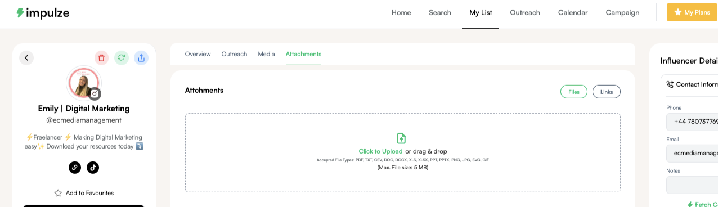The height and width of the screenshot is (207, 718).
Task: Switch to the Media tab
Action: tap(266, 54)
